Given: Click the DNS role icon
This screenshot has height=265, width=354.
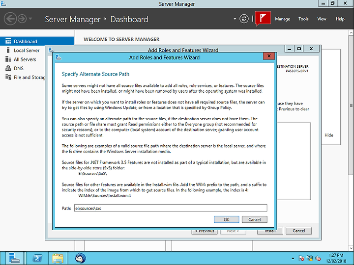Looking at the screenshot, I should (x=8, y=68).
